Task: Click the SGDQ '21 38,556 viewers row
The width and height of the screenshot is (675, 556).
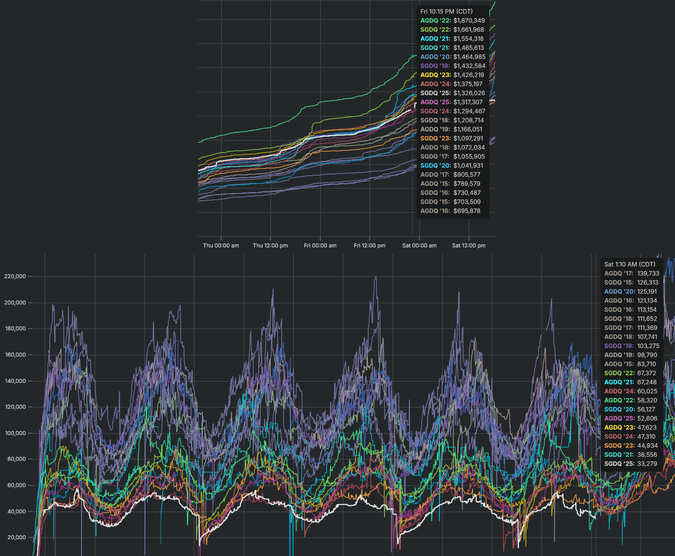Action: (x=631, y=454)
